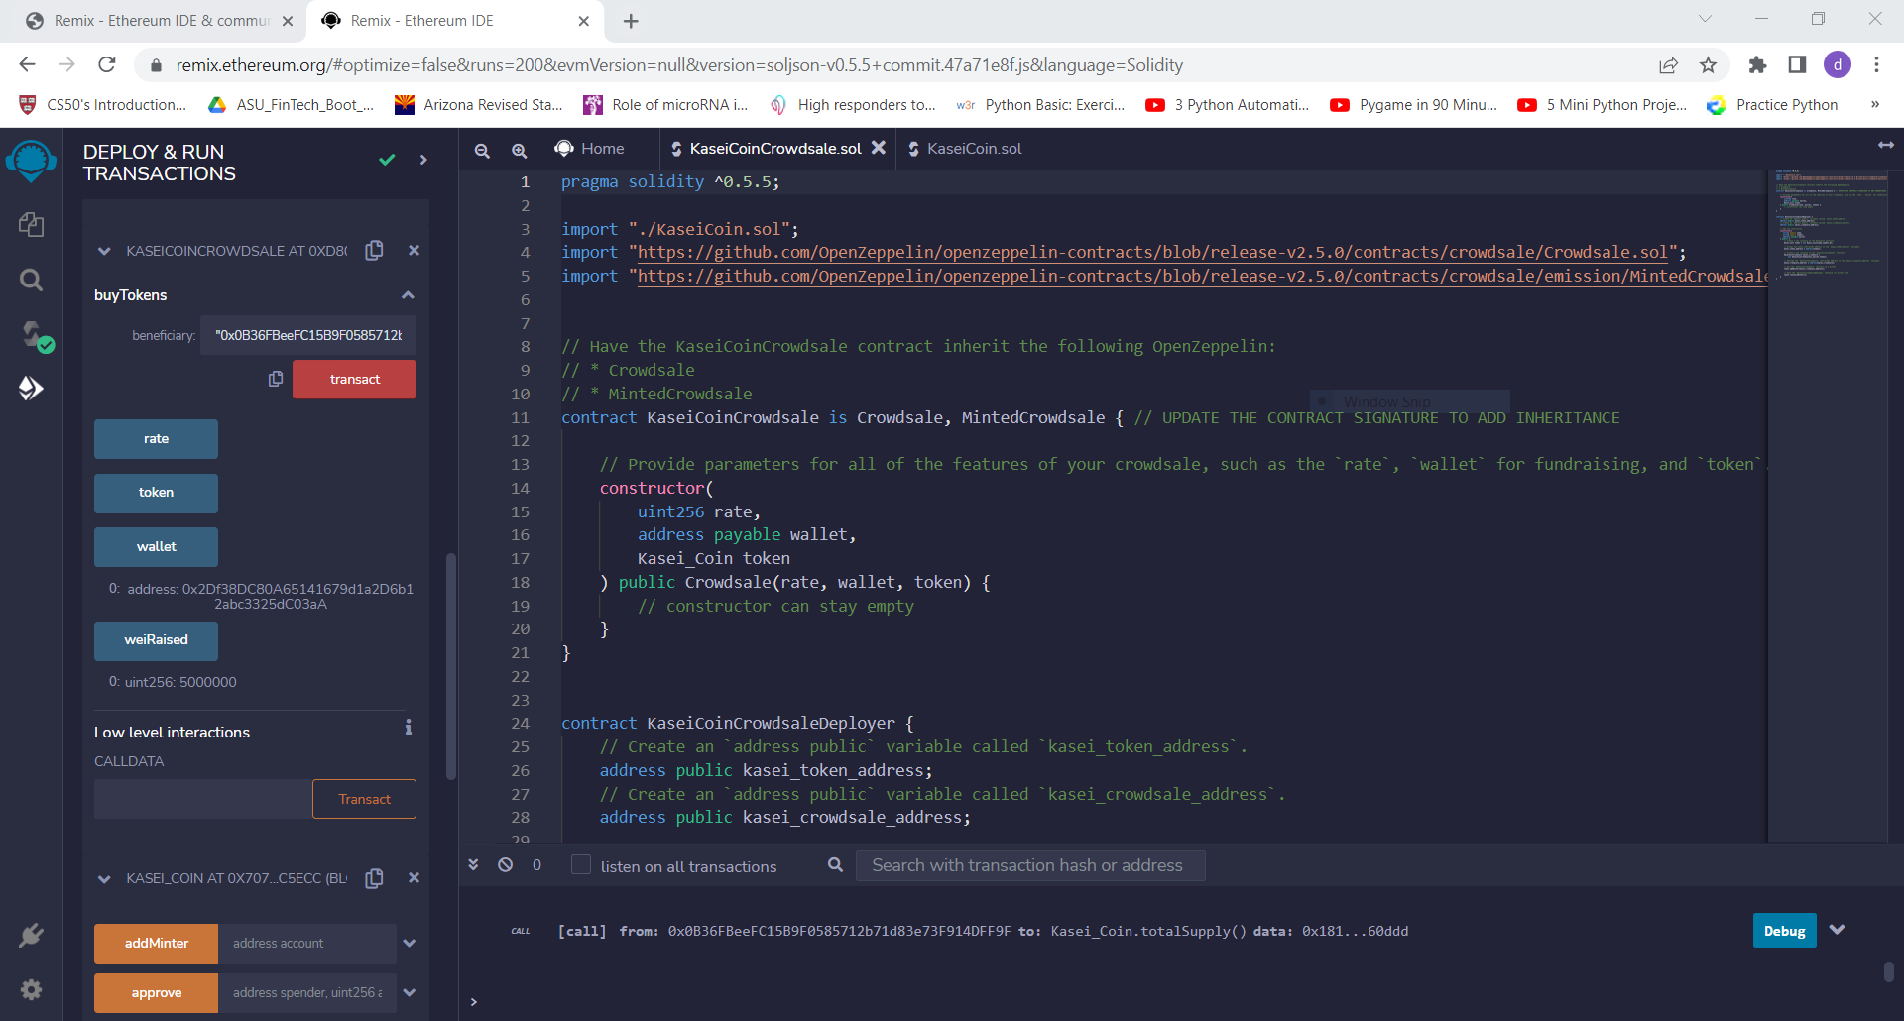Zoom out the editor font
Viewport: 1904px width, 1021px height.
tap(482, 150)
